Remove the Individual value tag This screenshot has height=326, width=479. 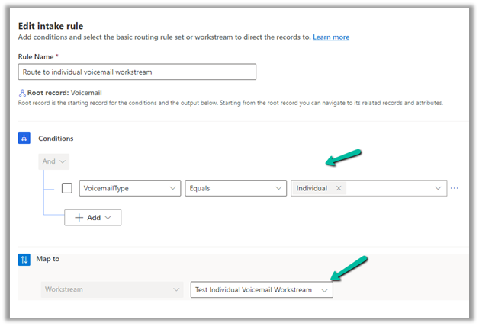pos(339,188)
